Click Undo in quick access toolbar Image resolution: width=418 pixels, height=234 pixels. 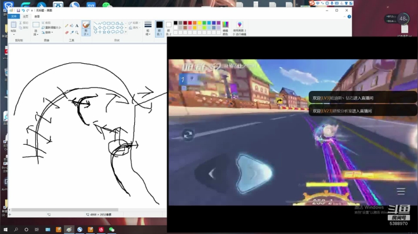tap(23, 10)
